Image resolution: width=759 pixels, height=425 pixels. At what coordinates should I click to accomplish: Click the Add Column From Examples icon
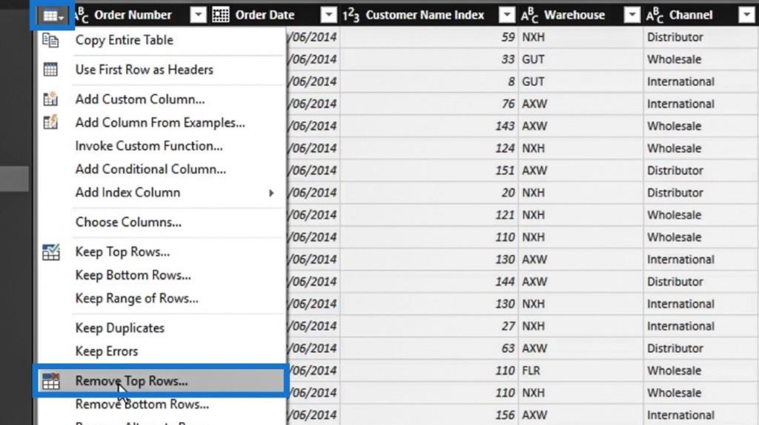pos(50,122)
